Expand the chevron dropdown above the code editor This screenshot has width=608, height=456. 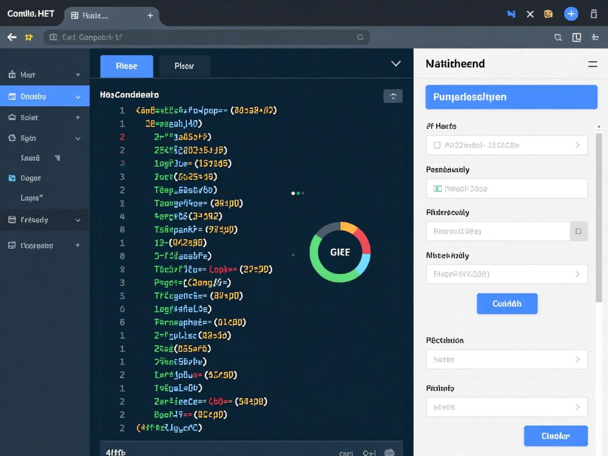395,64
